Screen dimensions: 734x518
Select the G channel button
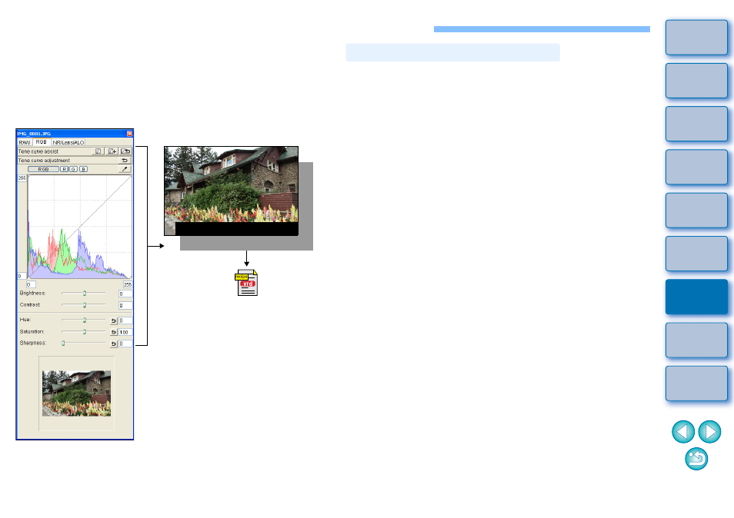pos(74,169)
